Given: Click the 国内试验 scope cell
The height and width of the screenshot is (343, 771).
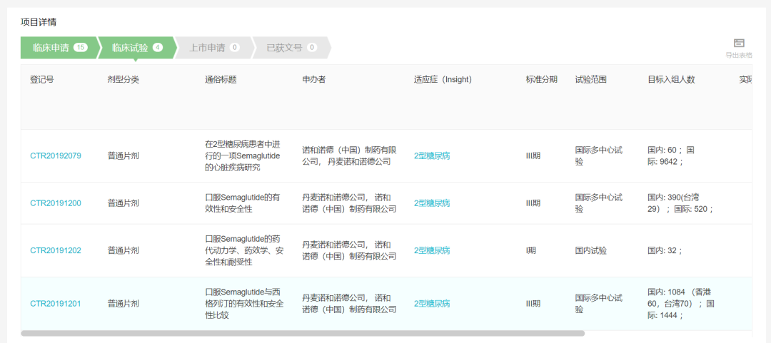Looking at the screenshot, I should pos(590,250).
